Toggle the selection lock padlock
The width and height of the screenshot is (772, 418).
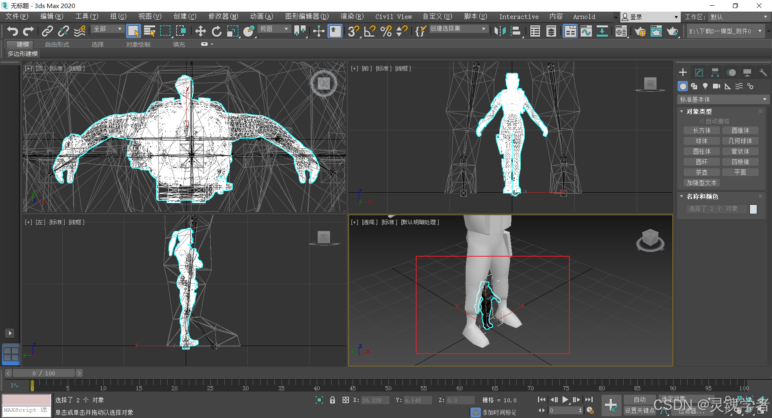point(333,400)
